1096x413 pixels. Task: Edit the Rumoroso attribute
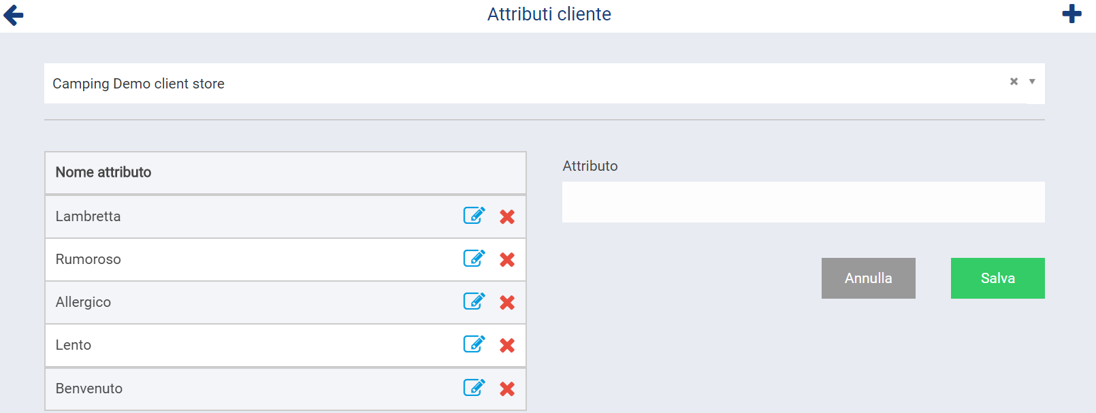tap(474, 259)
